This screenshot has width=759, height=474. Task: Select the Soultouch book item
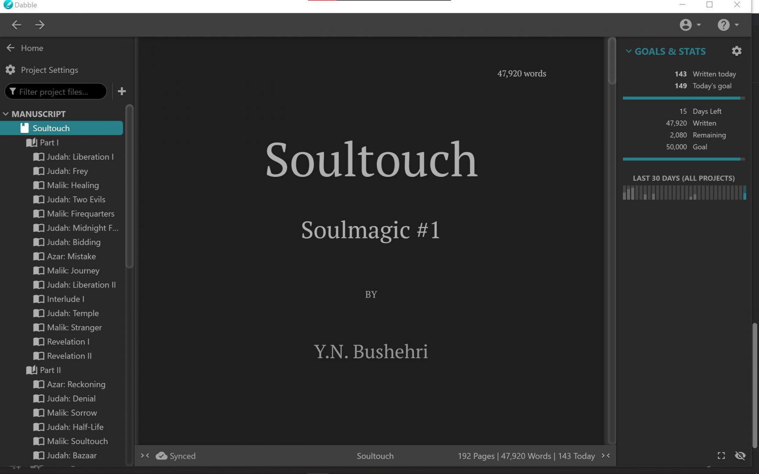[x=51, y=128]
